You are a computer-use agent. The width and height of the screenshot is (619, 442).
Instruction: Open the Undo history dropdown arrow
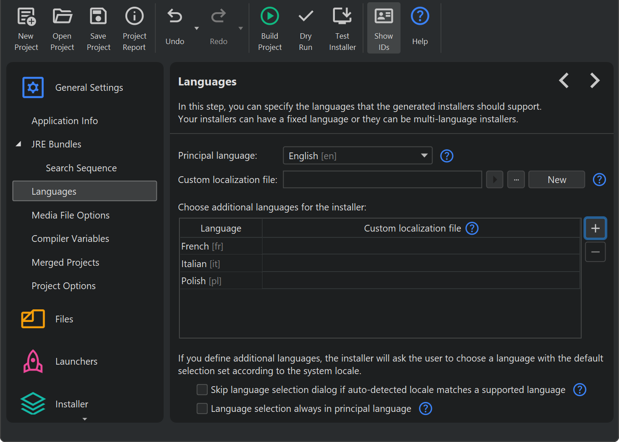[196, 28]
